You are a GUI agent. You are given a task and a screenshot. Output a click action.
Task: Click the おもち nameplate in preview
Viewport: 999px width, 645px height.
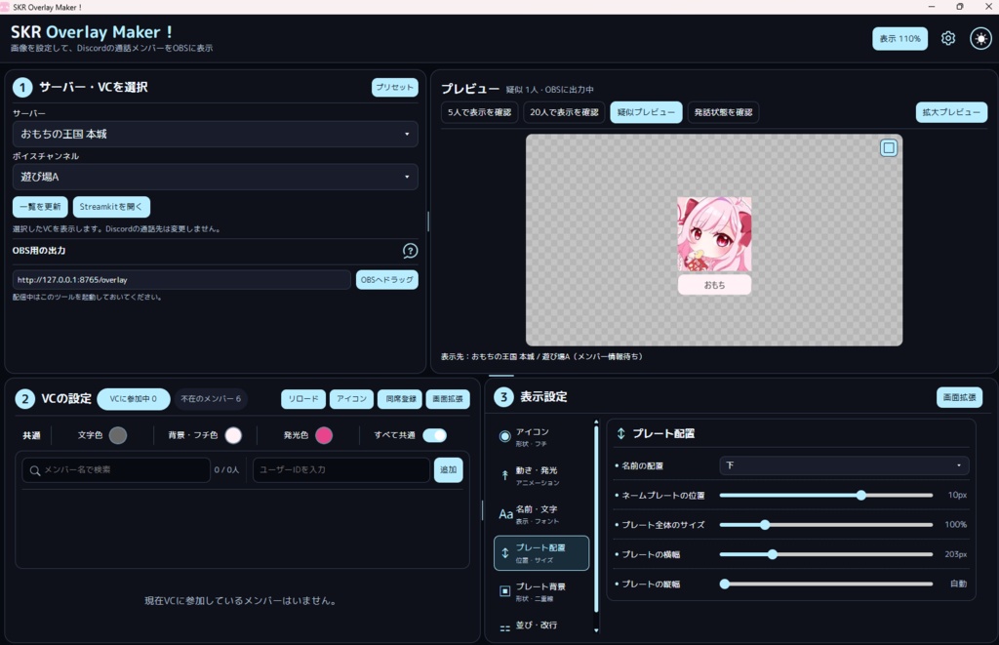pyautogui.click(x=714, y=285)
